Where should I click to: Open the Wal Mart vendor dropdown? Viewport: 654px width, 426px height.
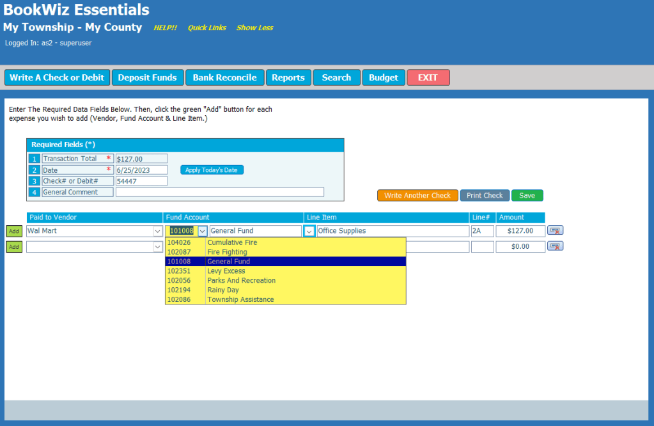coord(157,232)
